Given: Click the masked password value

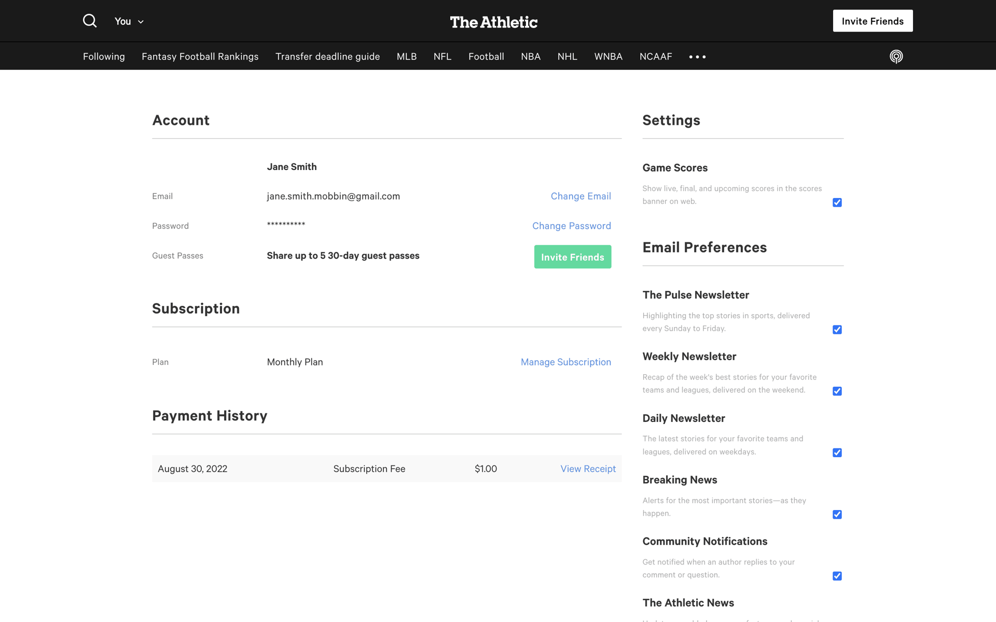Looking at the screenshot, I should 286,224.
